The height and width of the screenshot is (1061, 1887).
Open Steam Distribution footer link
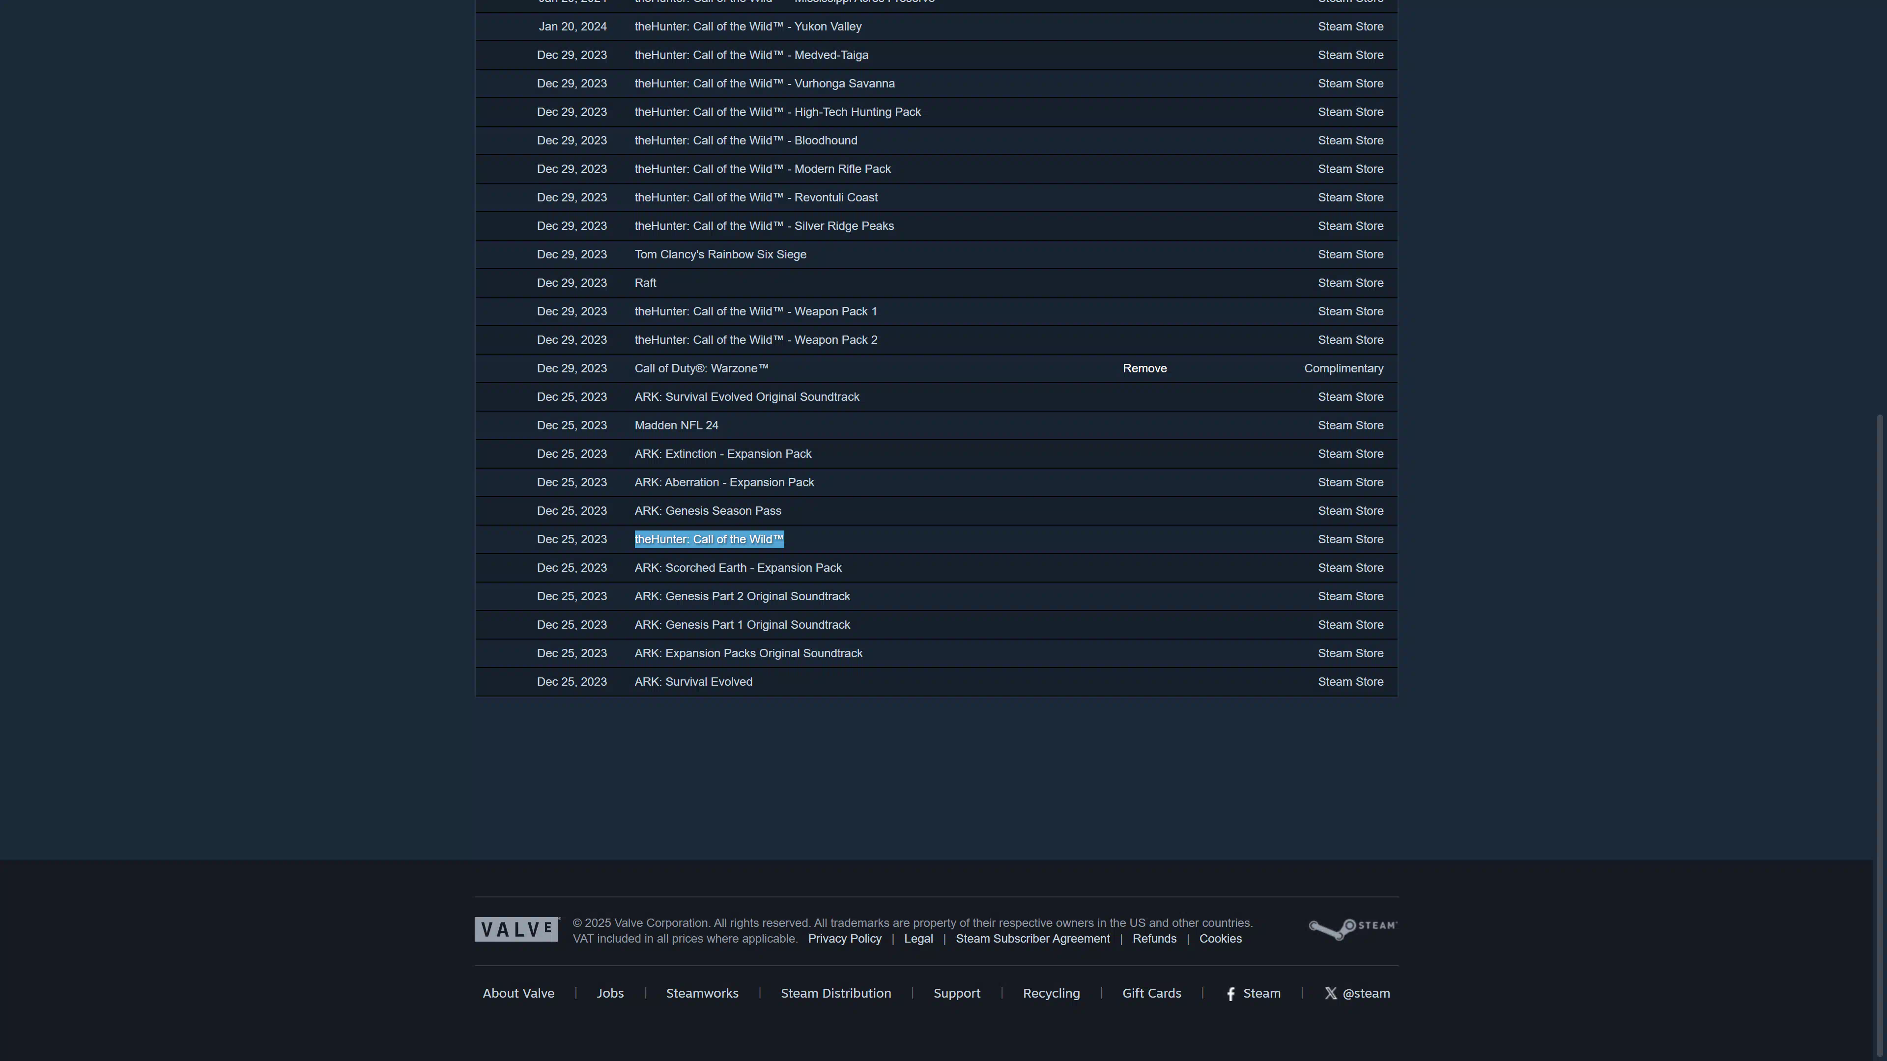point(836,994)
